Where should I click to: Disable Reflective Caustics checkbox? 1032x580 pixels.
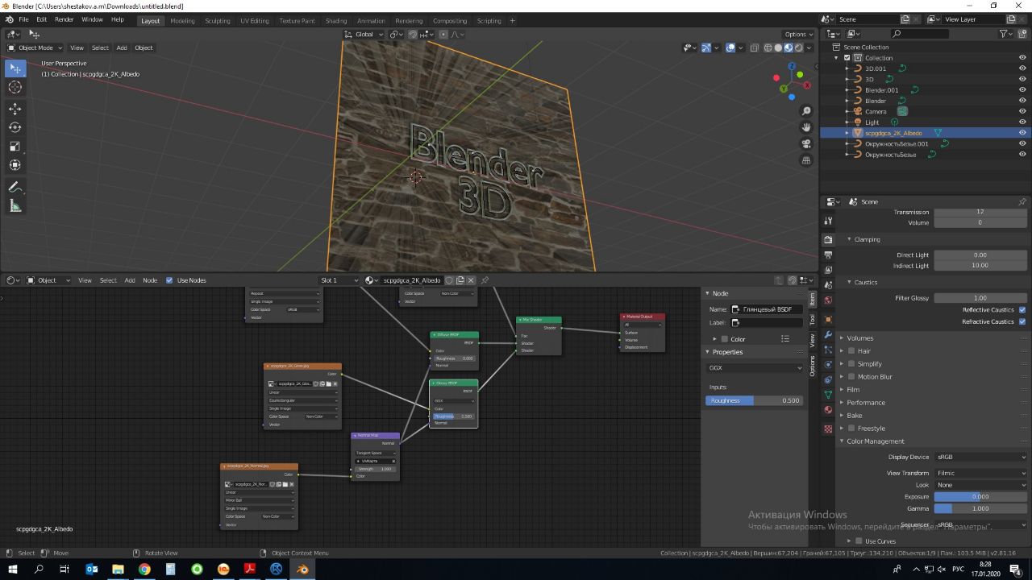coord(1022,309)
